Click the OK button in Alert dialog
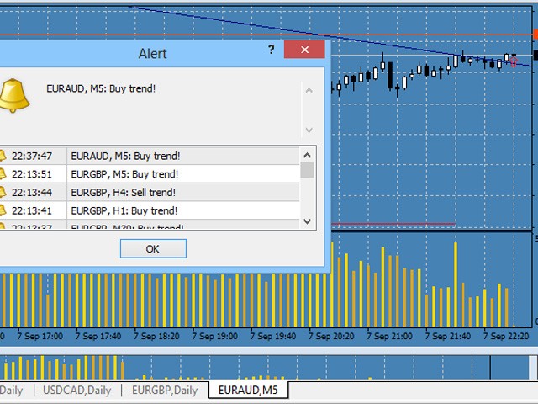Image resolution: width=538 pixels, height=404 pixels. (x=153, y=249)
